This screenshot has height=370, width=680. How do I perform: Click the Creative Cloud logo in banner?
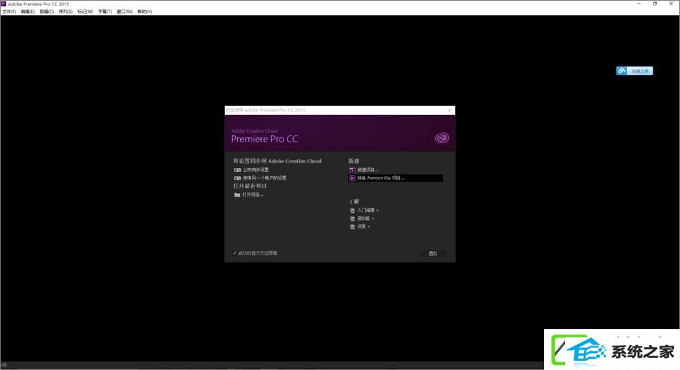coord(441,138)
